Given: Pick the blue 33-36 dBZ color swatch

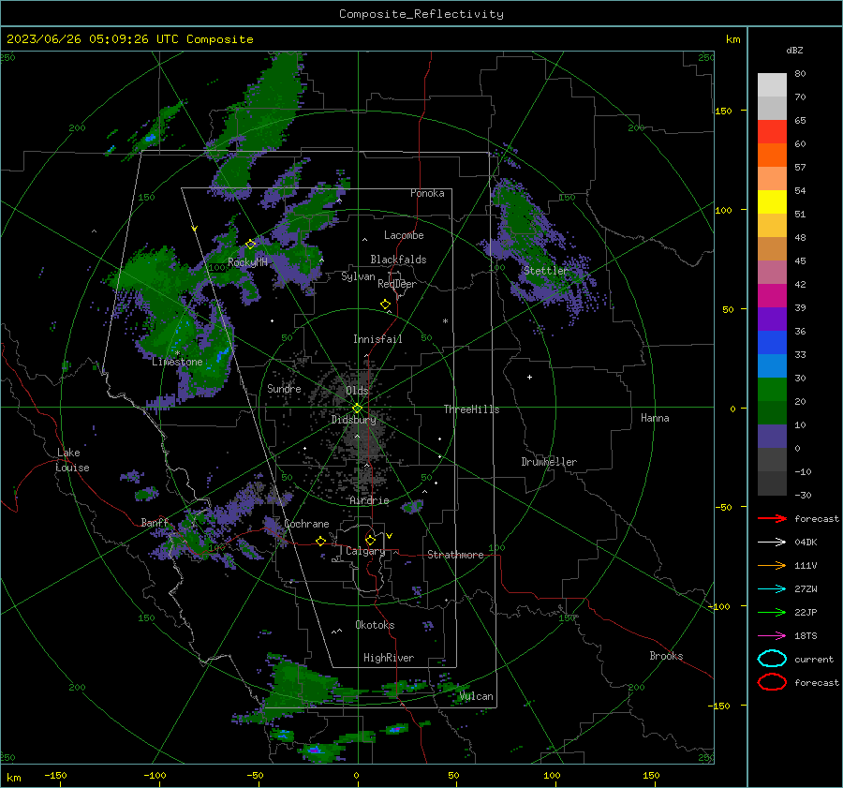Looking at the screenshot, I should coord(772,342).
